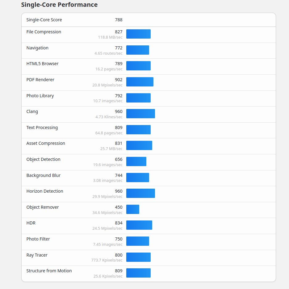The height and width of the screenshot is (289, 289).
Task: Click the 788 single-core score value
Action: pyautogui.click(x=119, y=20)
